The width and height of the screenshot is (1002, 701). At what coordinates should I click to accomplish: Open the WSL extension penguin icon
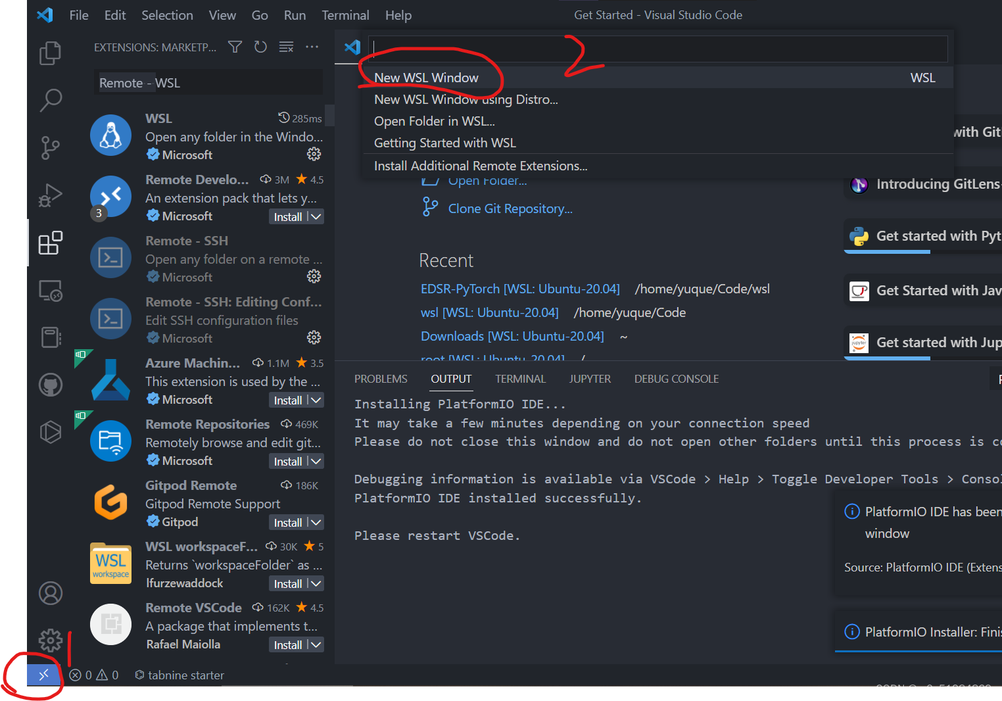tap(110, 135)
